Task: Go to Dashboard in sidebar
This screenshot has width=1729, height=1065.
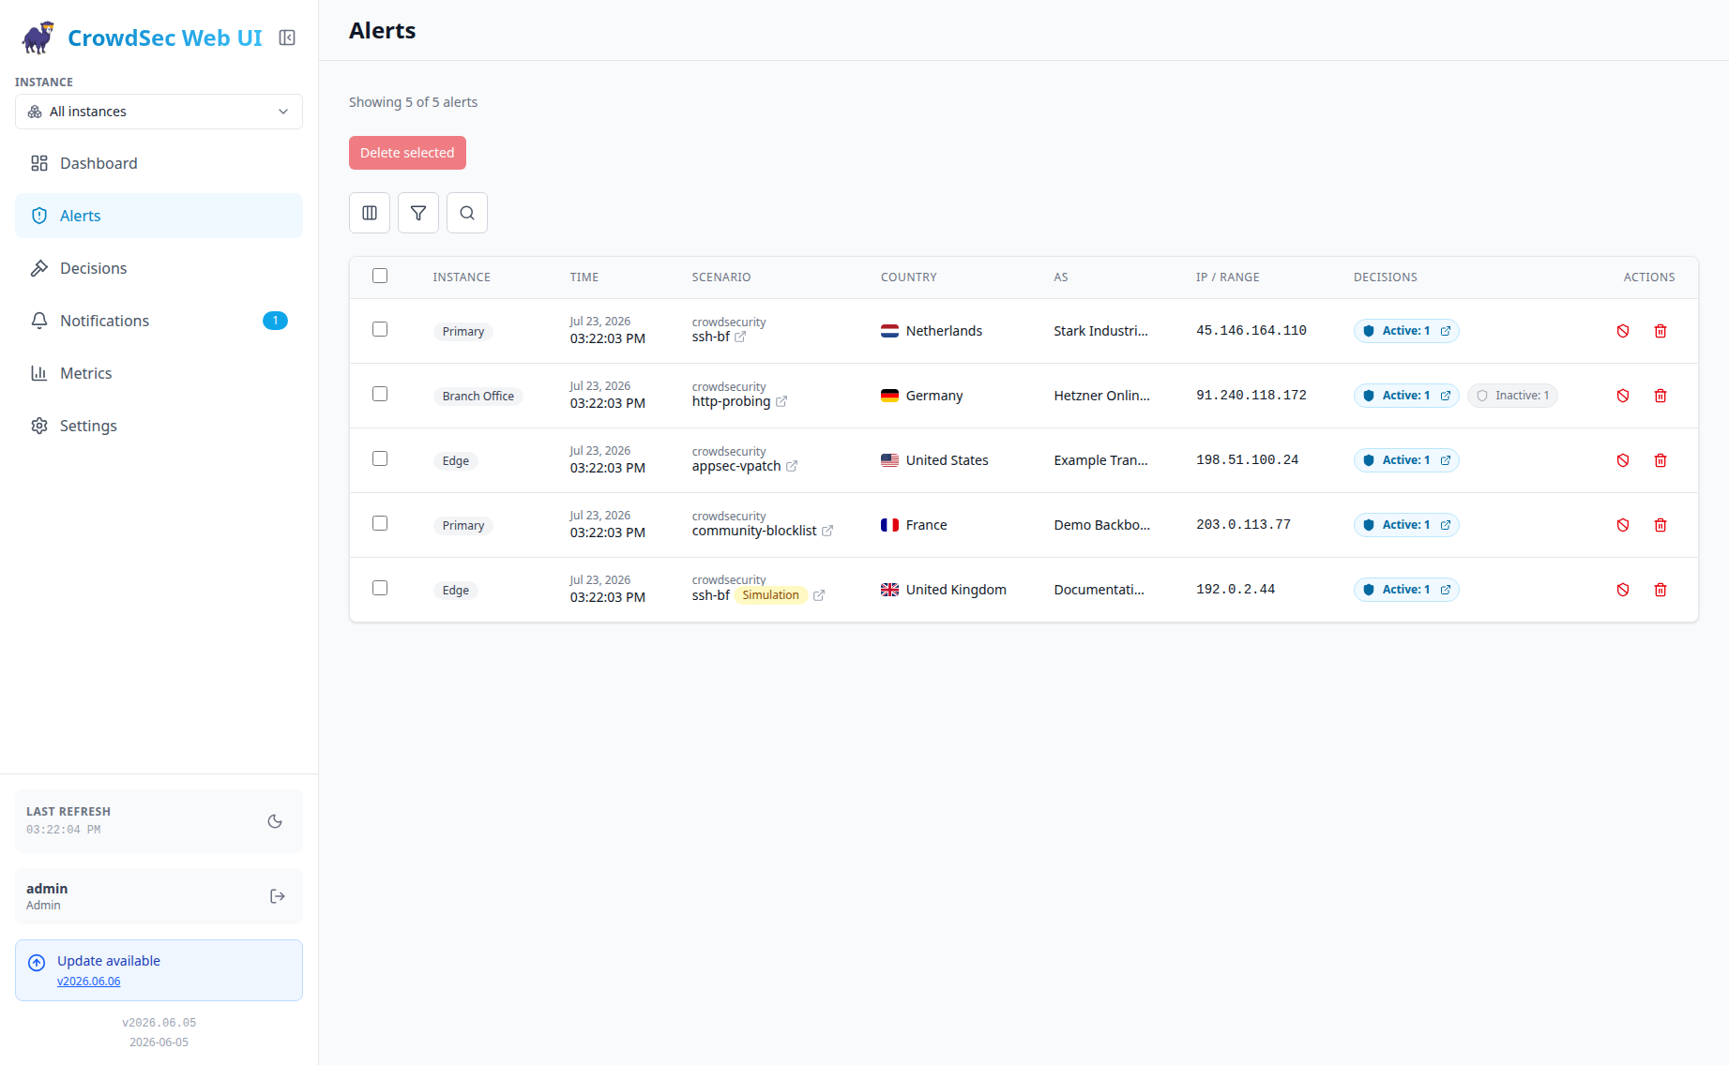Action: [x=159, y=163]
